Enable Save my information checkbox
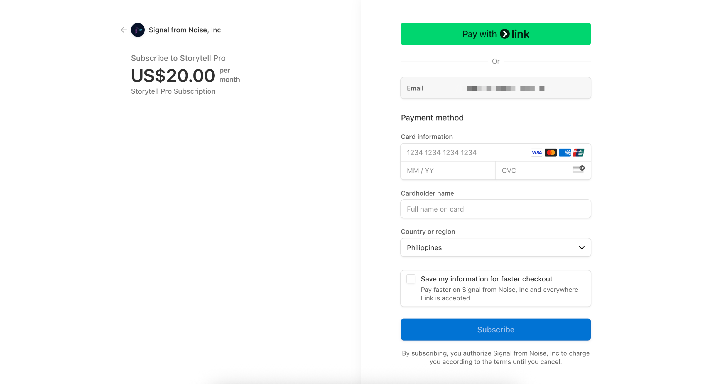 click(x=411, y=279)
